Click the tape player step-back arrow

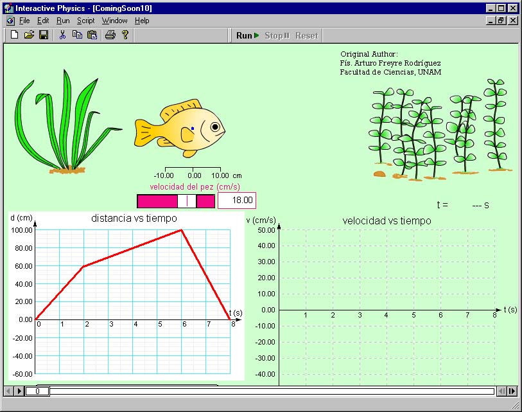tap(8, 391)
